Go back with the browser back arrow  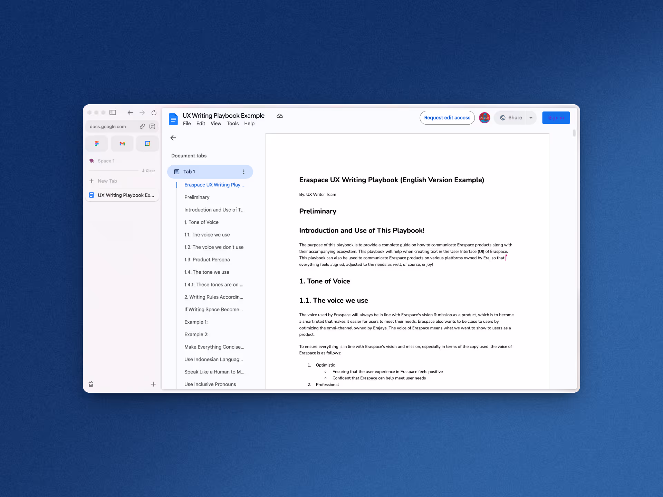(x=130, y=113)
